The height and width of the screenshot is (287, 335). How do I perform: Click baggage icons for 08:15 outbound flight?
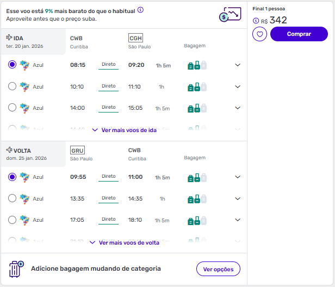(x=197, y=65)
